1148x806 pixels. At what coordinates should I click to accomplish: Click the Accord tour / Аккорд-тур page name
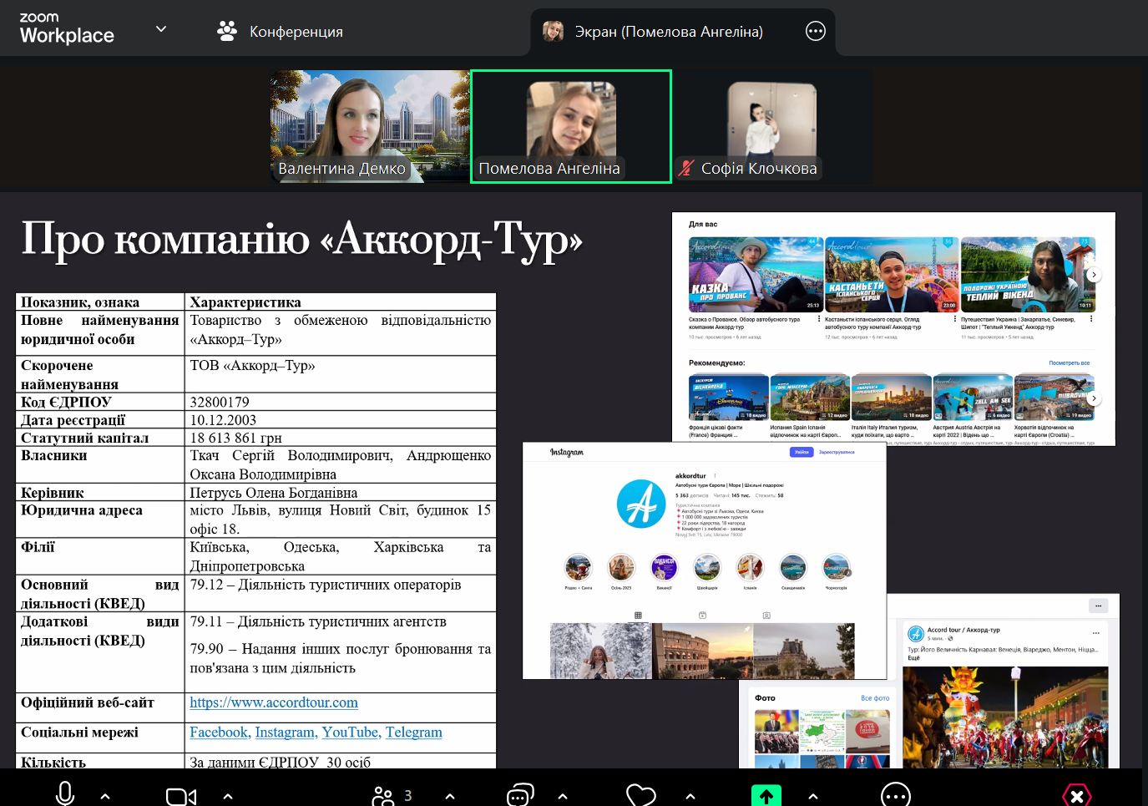[963, 630]
